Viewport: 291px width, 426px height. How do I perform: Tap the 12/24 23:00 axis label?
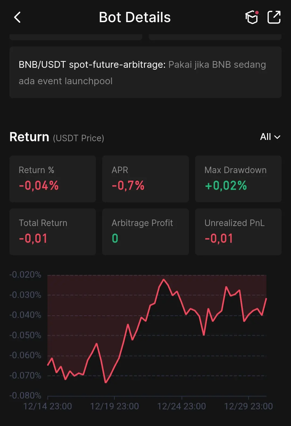(182, 406)
